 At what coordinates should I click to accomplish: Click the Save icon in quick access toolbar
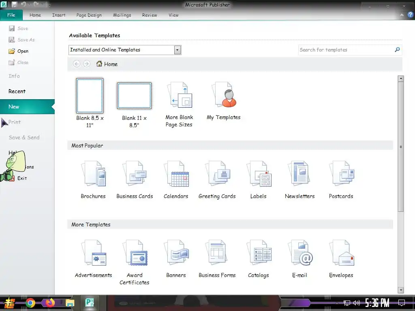[14, 4]
